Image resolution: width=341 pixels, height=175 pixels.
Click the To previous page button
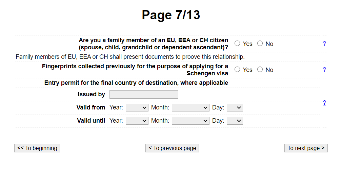point(172,148)
